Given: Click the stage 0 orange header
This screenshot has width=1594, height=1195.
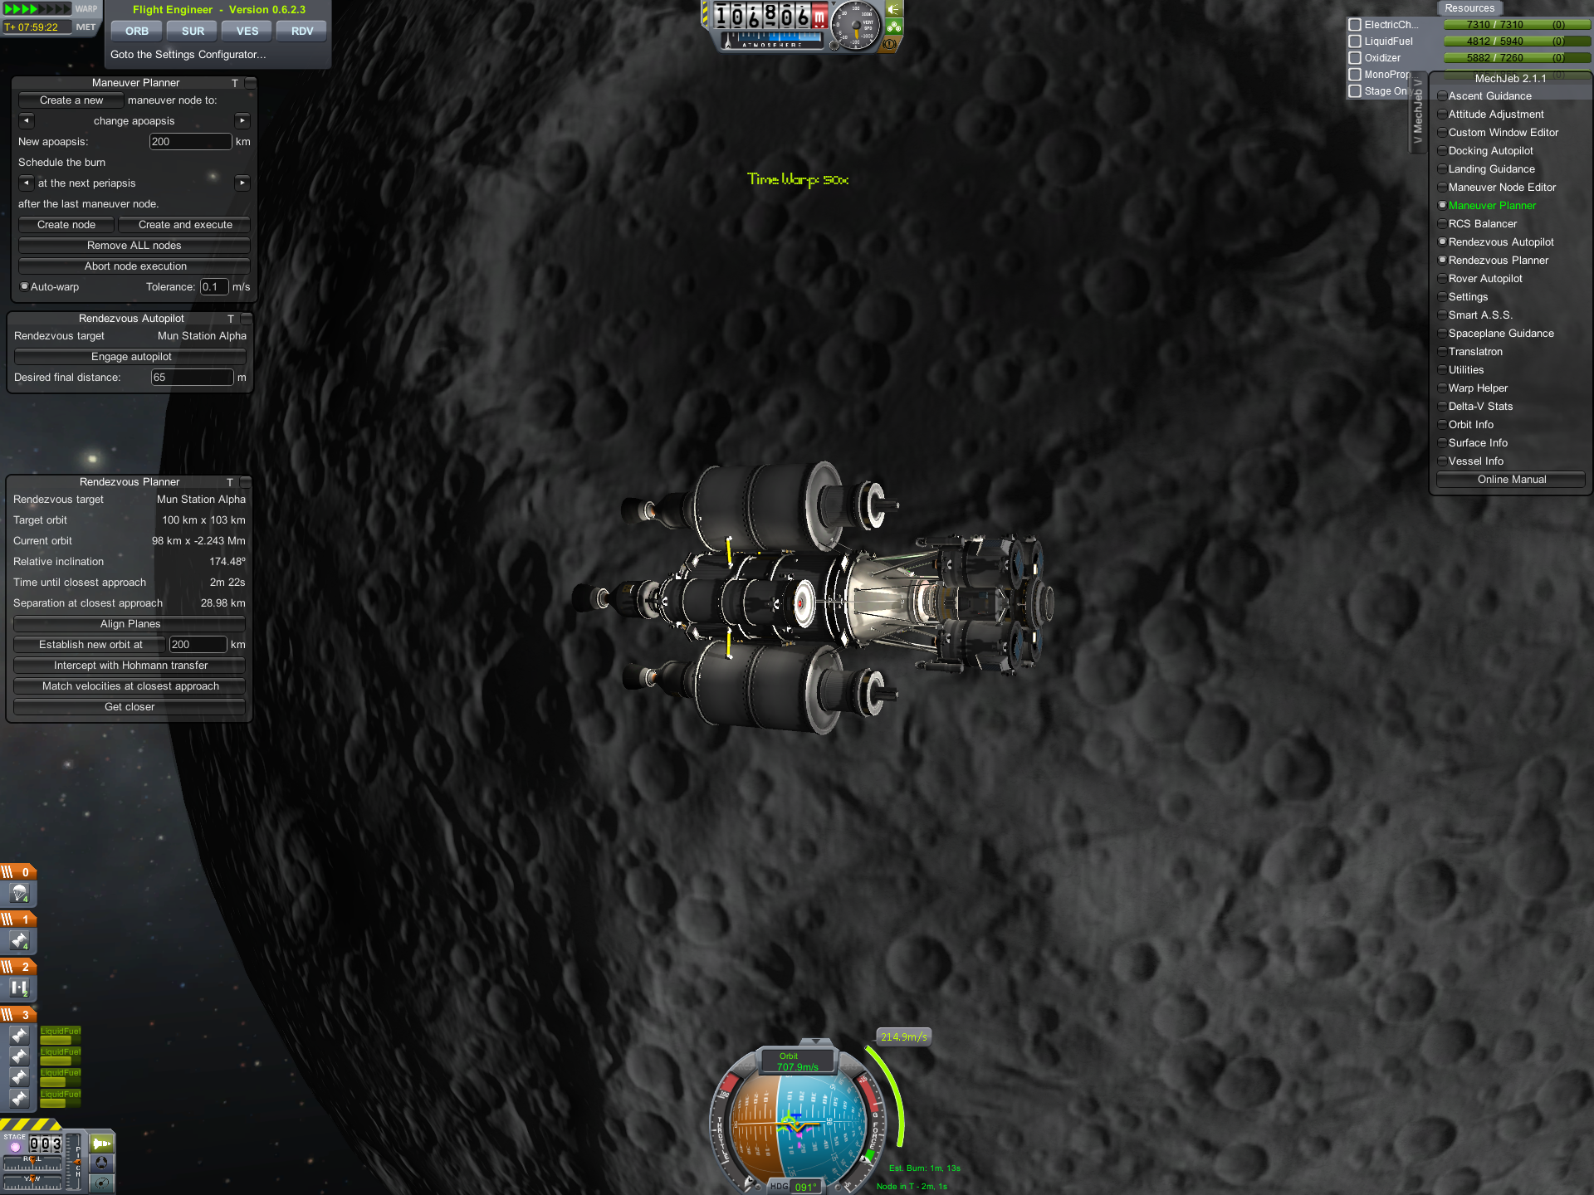Looking at the screenshot, I should pos(18,872).
